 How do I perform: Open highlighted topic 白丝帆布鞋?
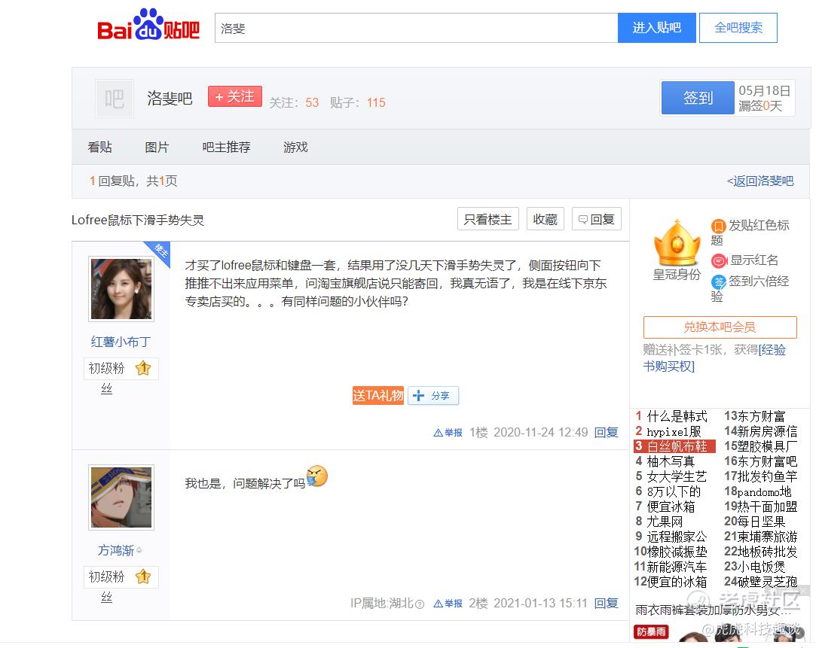pos(677,446)
